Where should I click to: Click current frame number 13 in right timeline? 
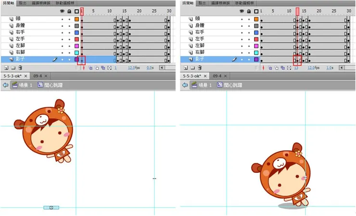coord(296,68)
